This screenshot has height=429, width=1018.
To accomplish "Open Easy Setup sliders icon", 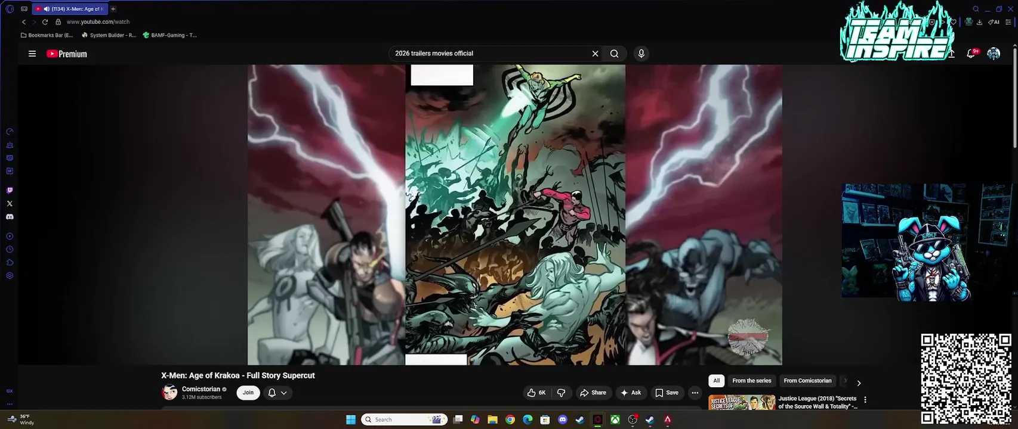I will click(1009, 22).
